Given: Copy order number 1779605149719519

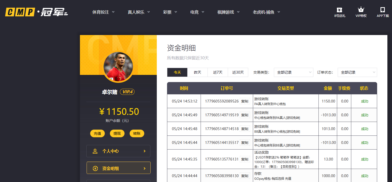Looking at the screenshot, I should click(x=245, y=115).
